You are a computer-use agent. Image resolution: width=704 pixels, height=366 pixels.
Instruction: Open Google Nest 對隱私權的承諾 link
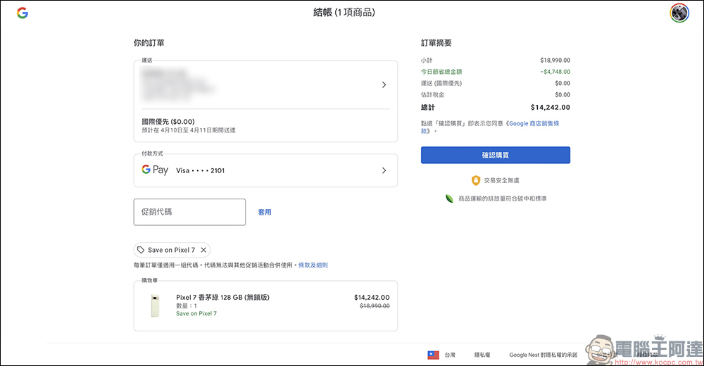coord(543,355)
